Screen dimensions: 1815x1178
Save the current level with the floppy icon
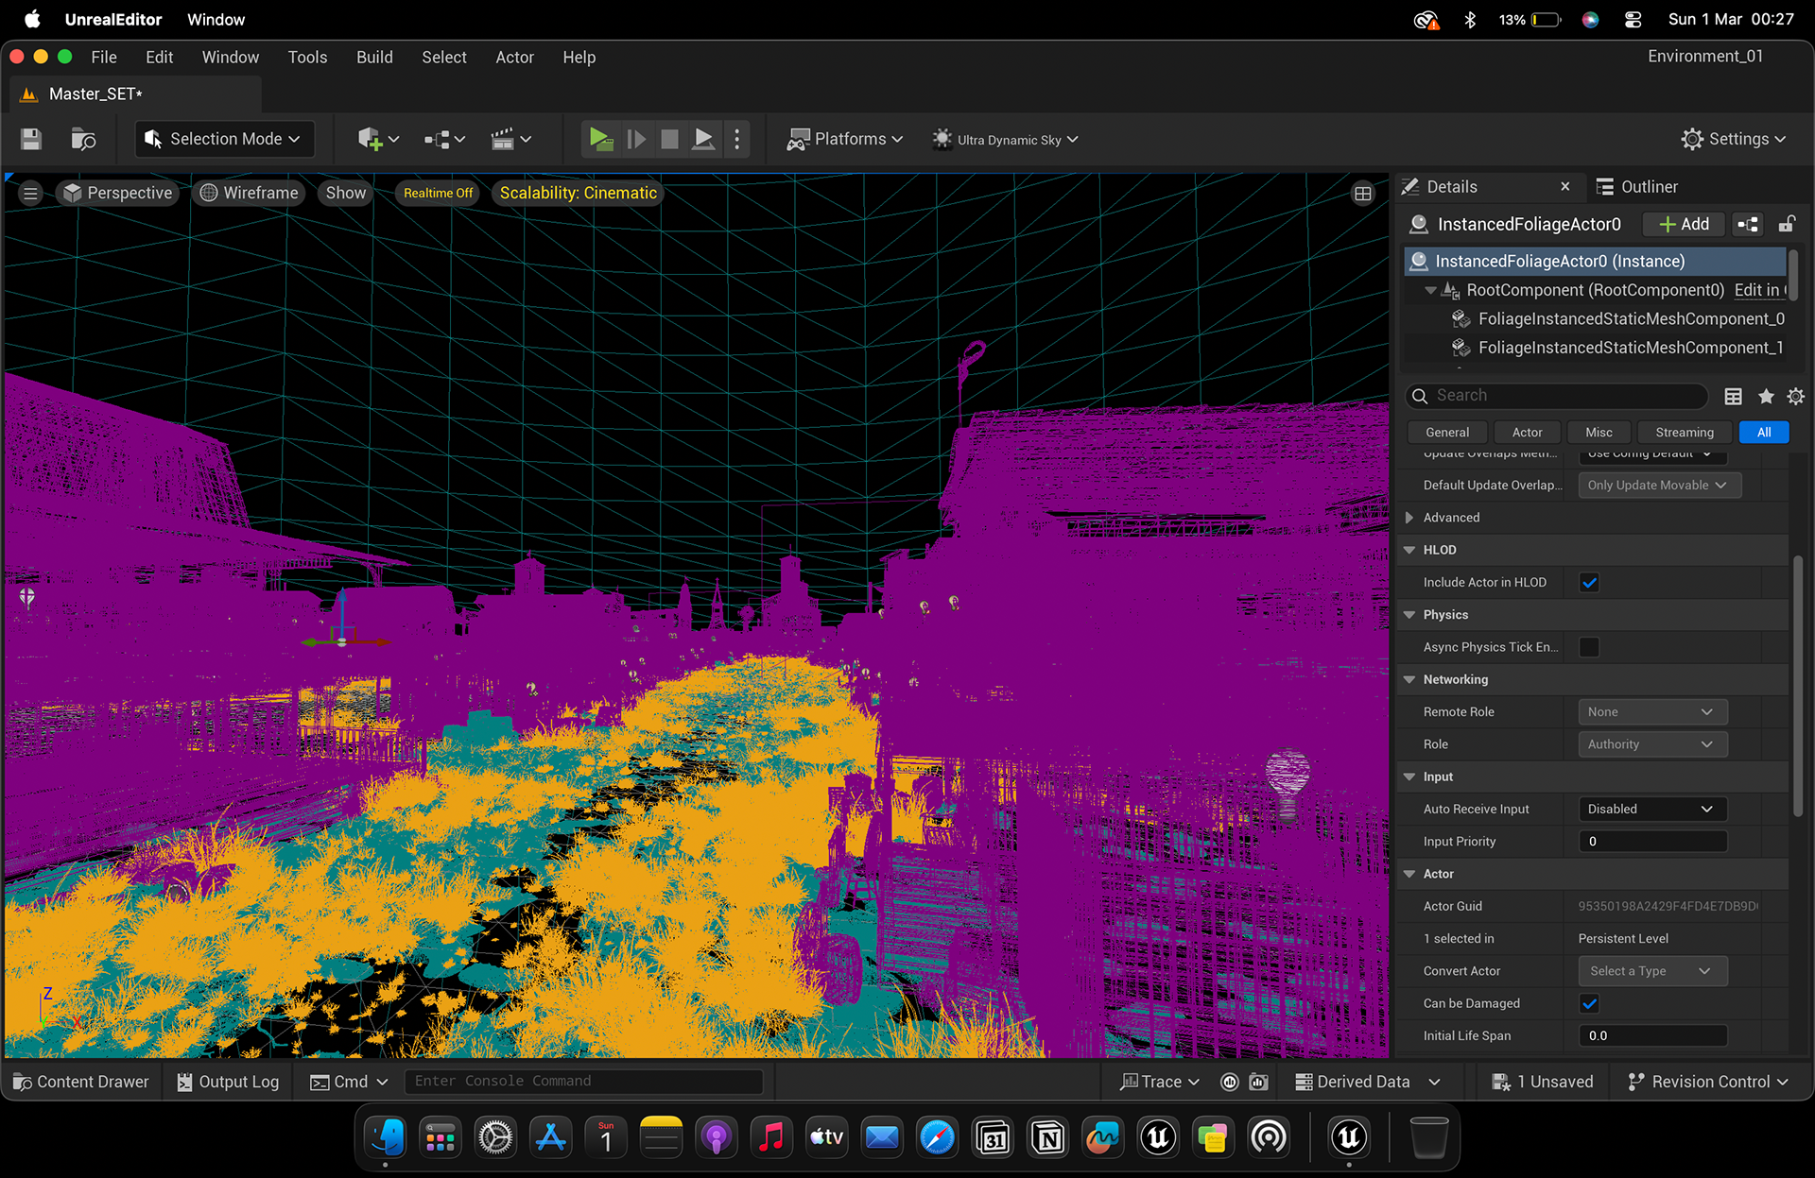pos(31,140)
